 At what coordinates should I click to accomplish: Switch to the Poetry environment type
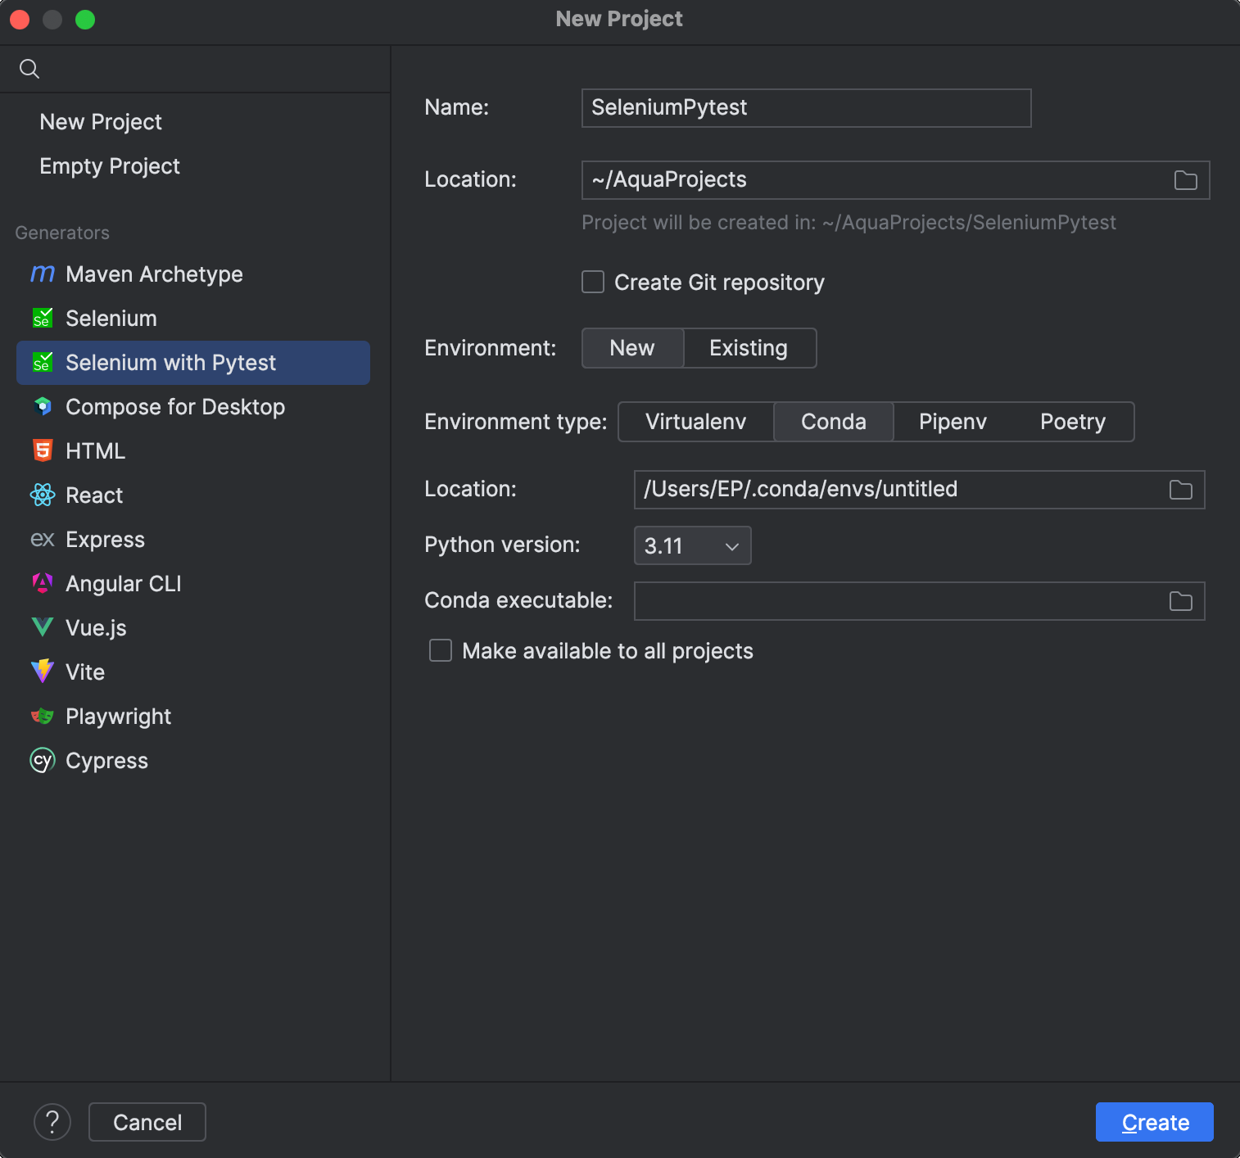tap(1072, 422)
